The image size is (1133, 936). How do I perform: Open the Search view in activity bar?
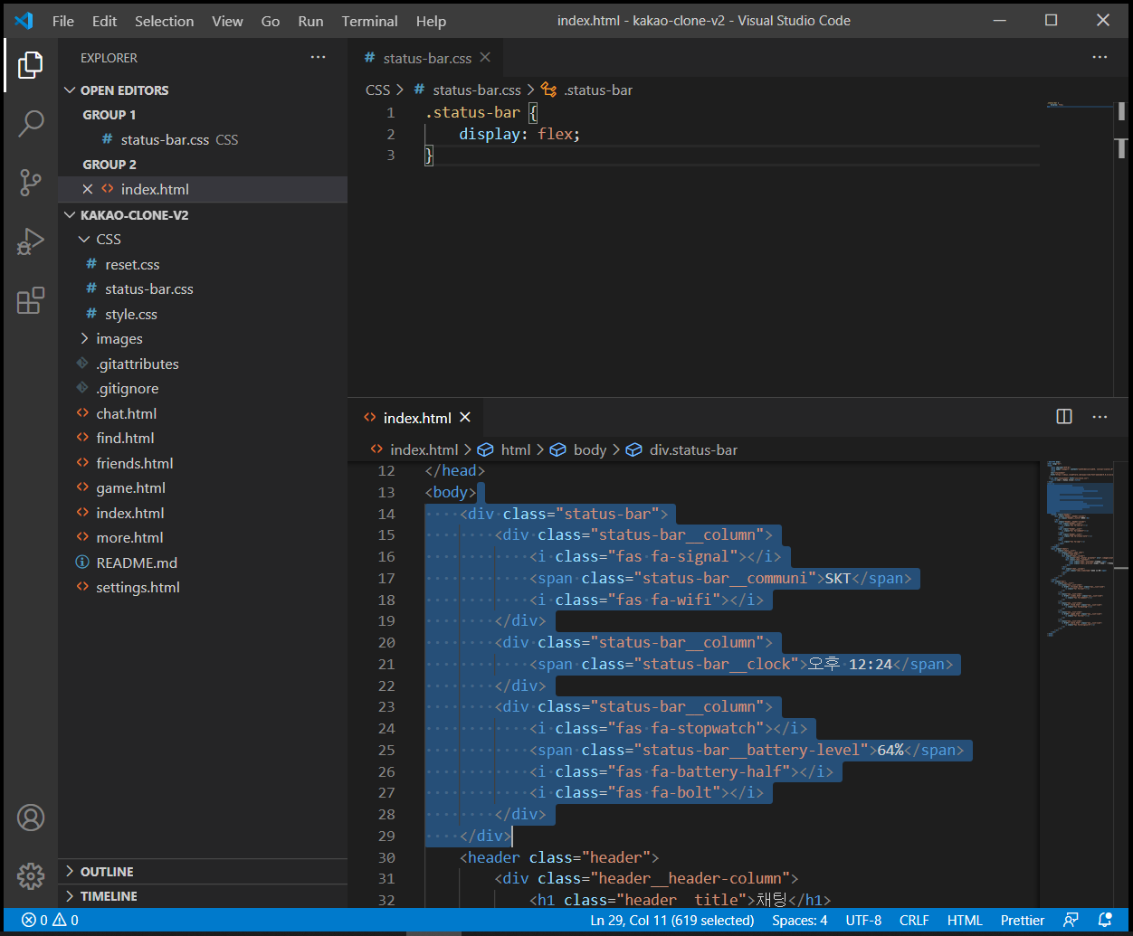tap(31, 123)
